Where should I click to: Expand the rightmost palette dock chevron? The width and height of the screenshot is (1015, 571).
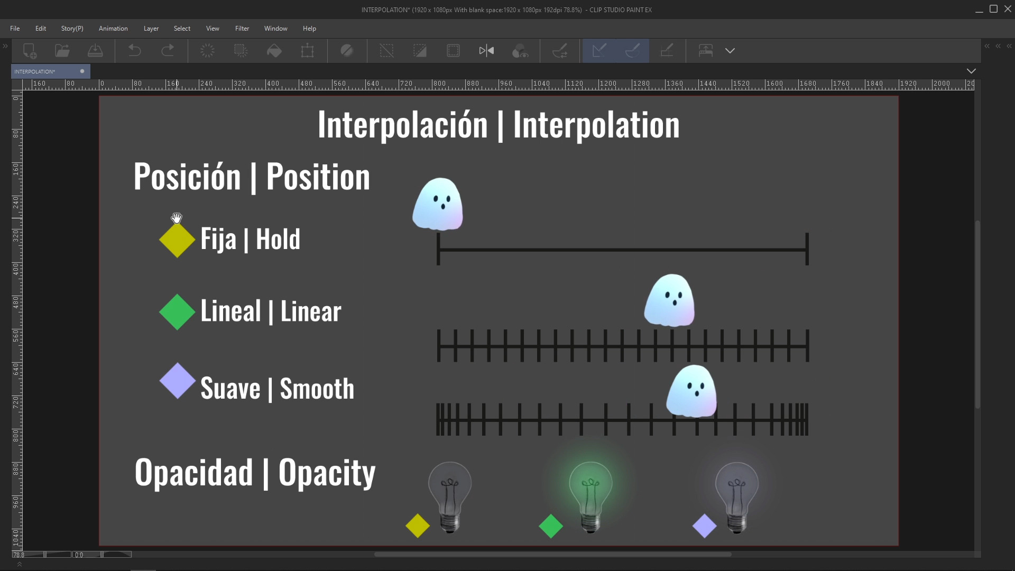(x=1009, y=47)
